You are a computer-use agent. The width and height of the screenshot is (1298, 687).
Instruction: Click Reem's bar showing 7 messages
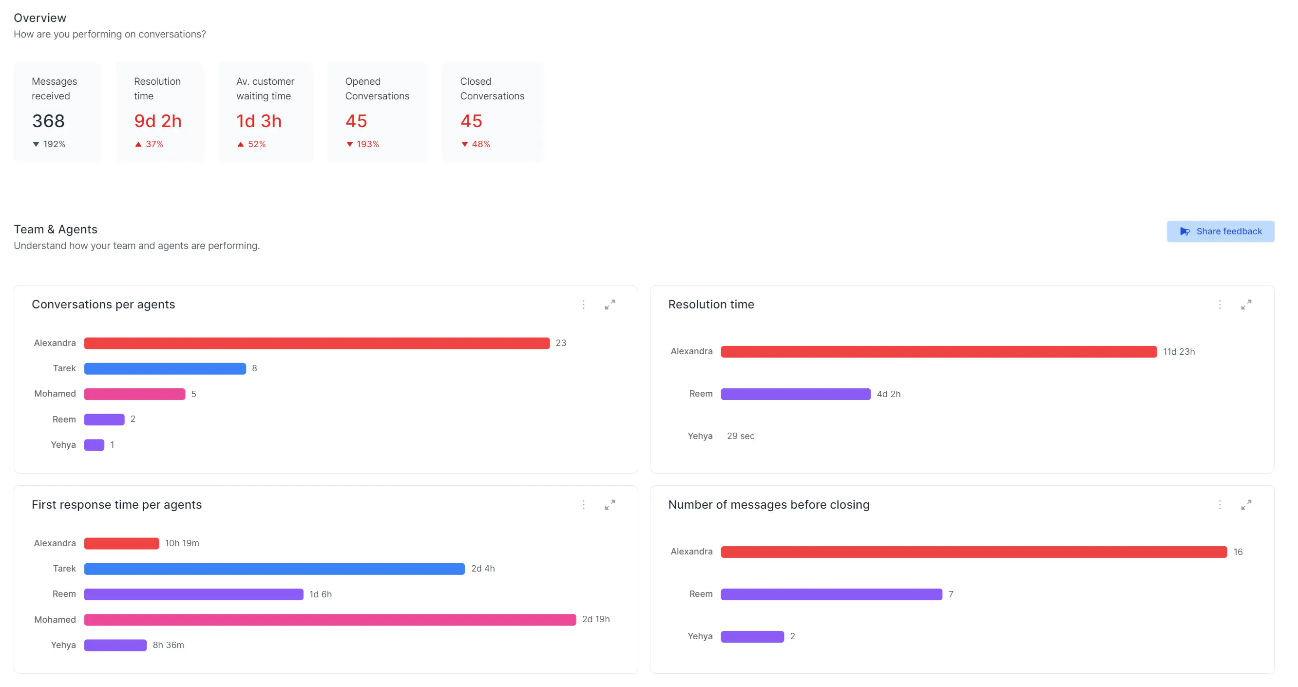pos(831,594)
